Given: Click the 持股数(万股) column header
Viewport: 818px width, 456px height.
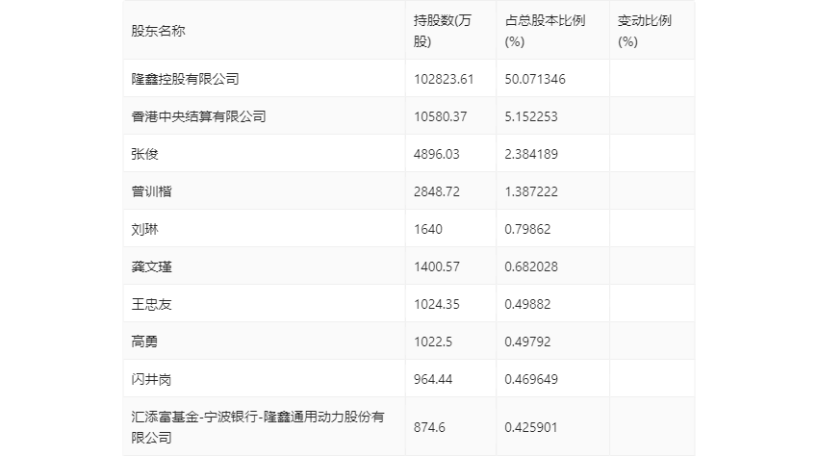Looking at the screenshot, I should tap(443, 31).
